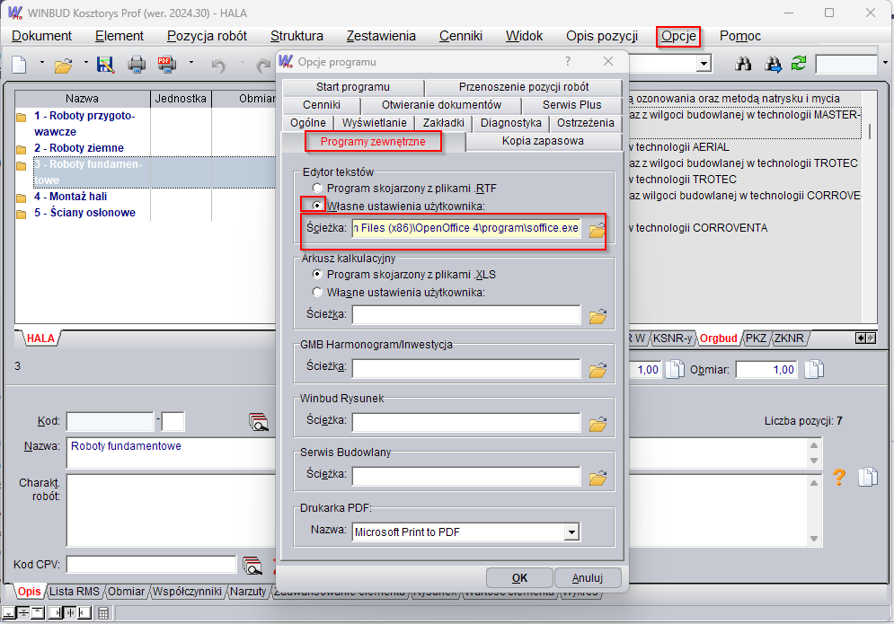
Task: Open dropdown arrow next to PDF printer icon
Action: 191,63
